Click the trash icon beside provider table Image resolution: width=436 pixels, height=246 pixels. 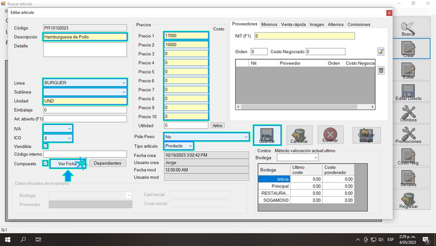pos(382,70)
